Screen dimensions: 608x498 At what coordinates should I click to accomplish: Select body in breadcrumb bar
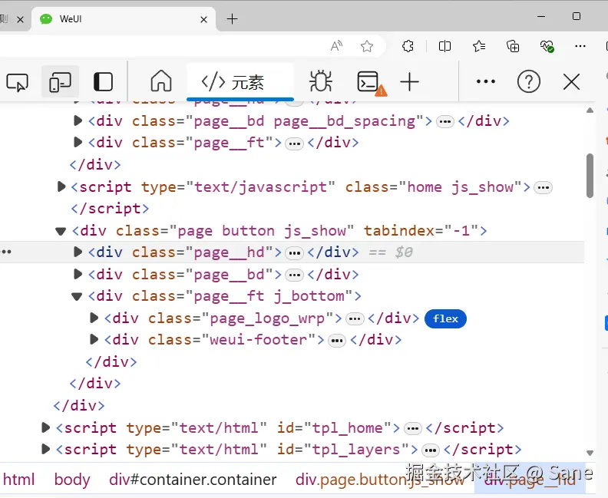72,480
